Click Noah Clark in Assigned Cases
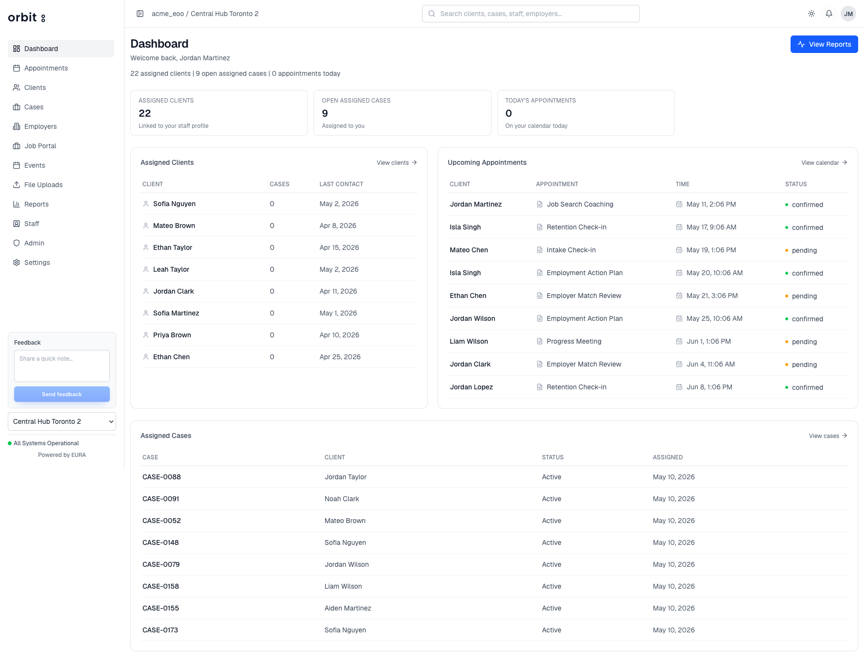Screen dimensions: 864x663 [342, 499]
